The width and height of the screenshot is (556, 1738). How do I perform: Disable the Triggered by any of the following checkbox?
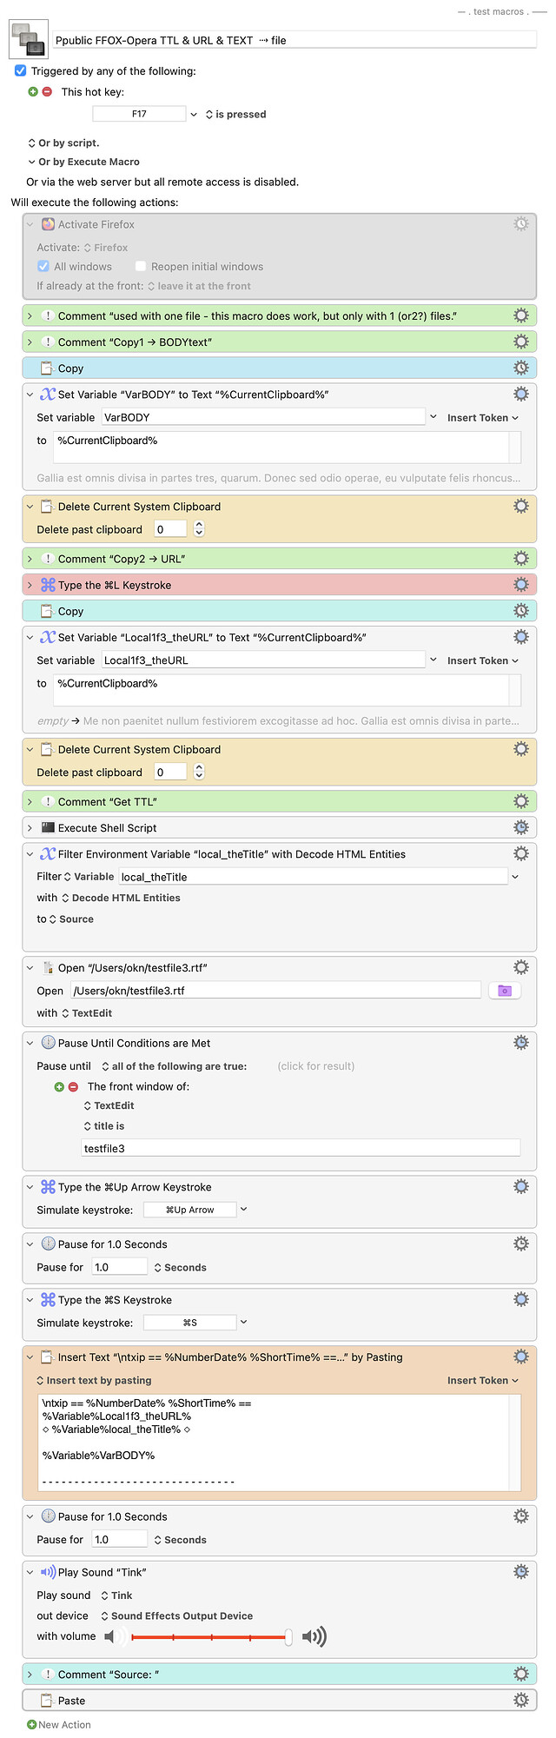click(x=22, y=70)
